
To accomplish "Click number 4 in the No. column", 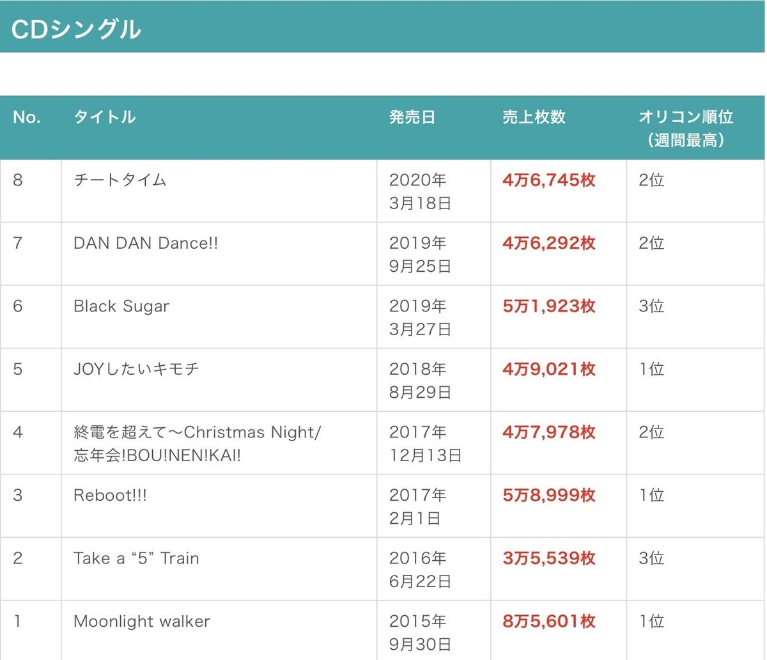I will click(x=18, y=432).
